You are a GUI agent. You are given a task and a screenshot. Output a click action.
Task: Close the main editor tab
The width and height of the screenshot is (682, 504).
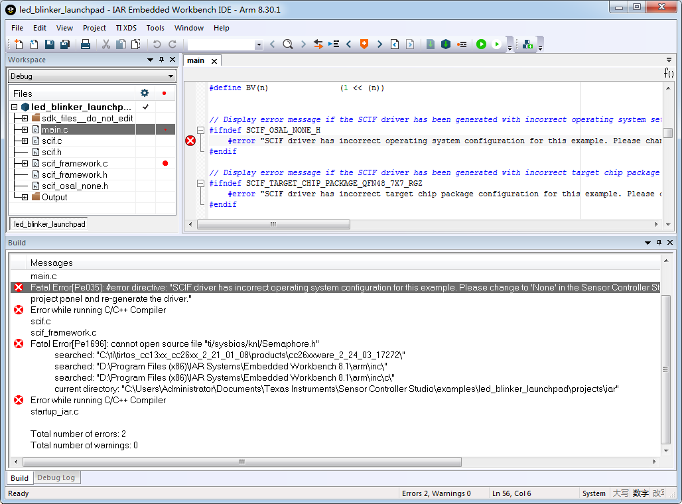click(x=214, y=61)
